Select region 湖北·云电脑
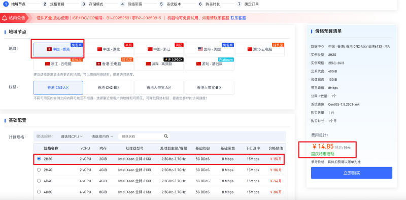This screenshot has width=406, height=200. (260, 49)
